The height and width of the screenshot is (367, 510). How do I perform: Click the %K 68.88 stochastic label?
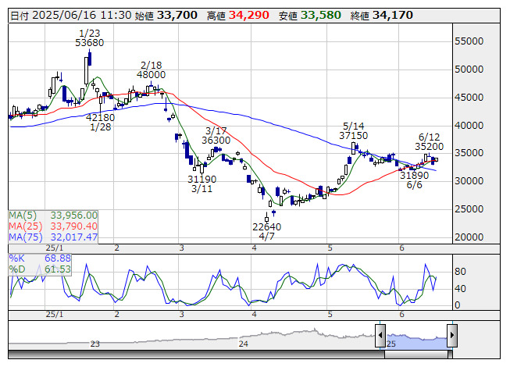[40, 258]
